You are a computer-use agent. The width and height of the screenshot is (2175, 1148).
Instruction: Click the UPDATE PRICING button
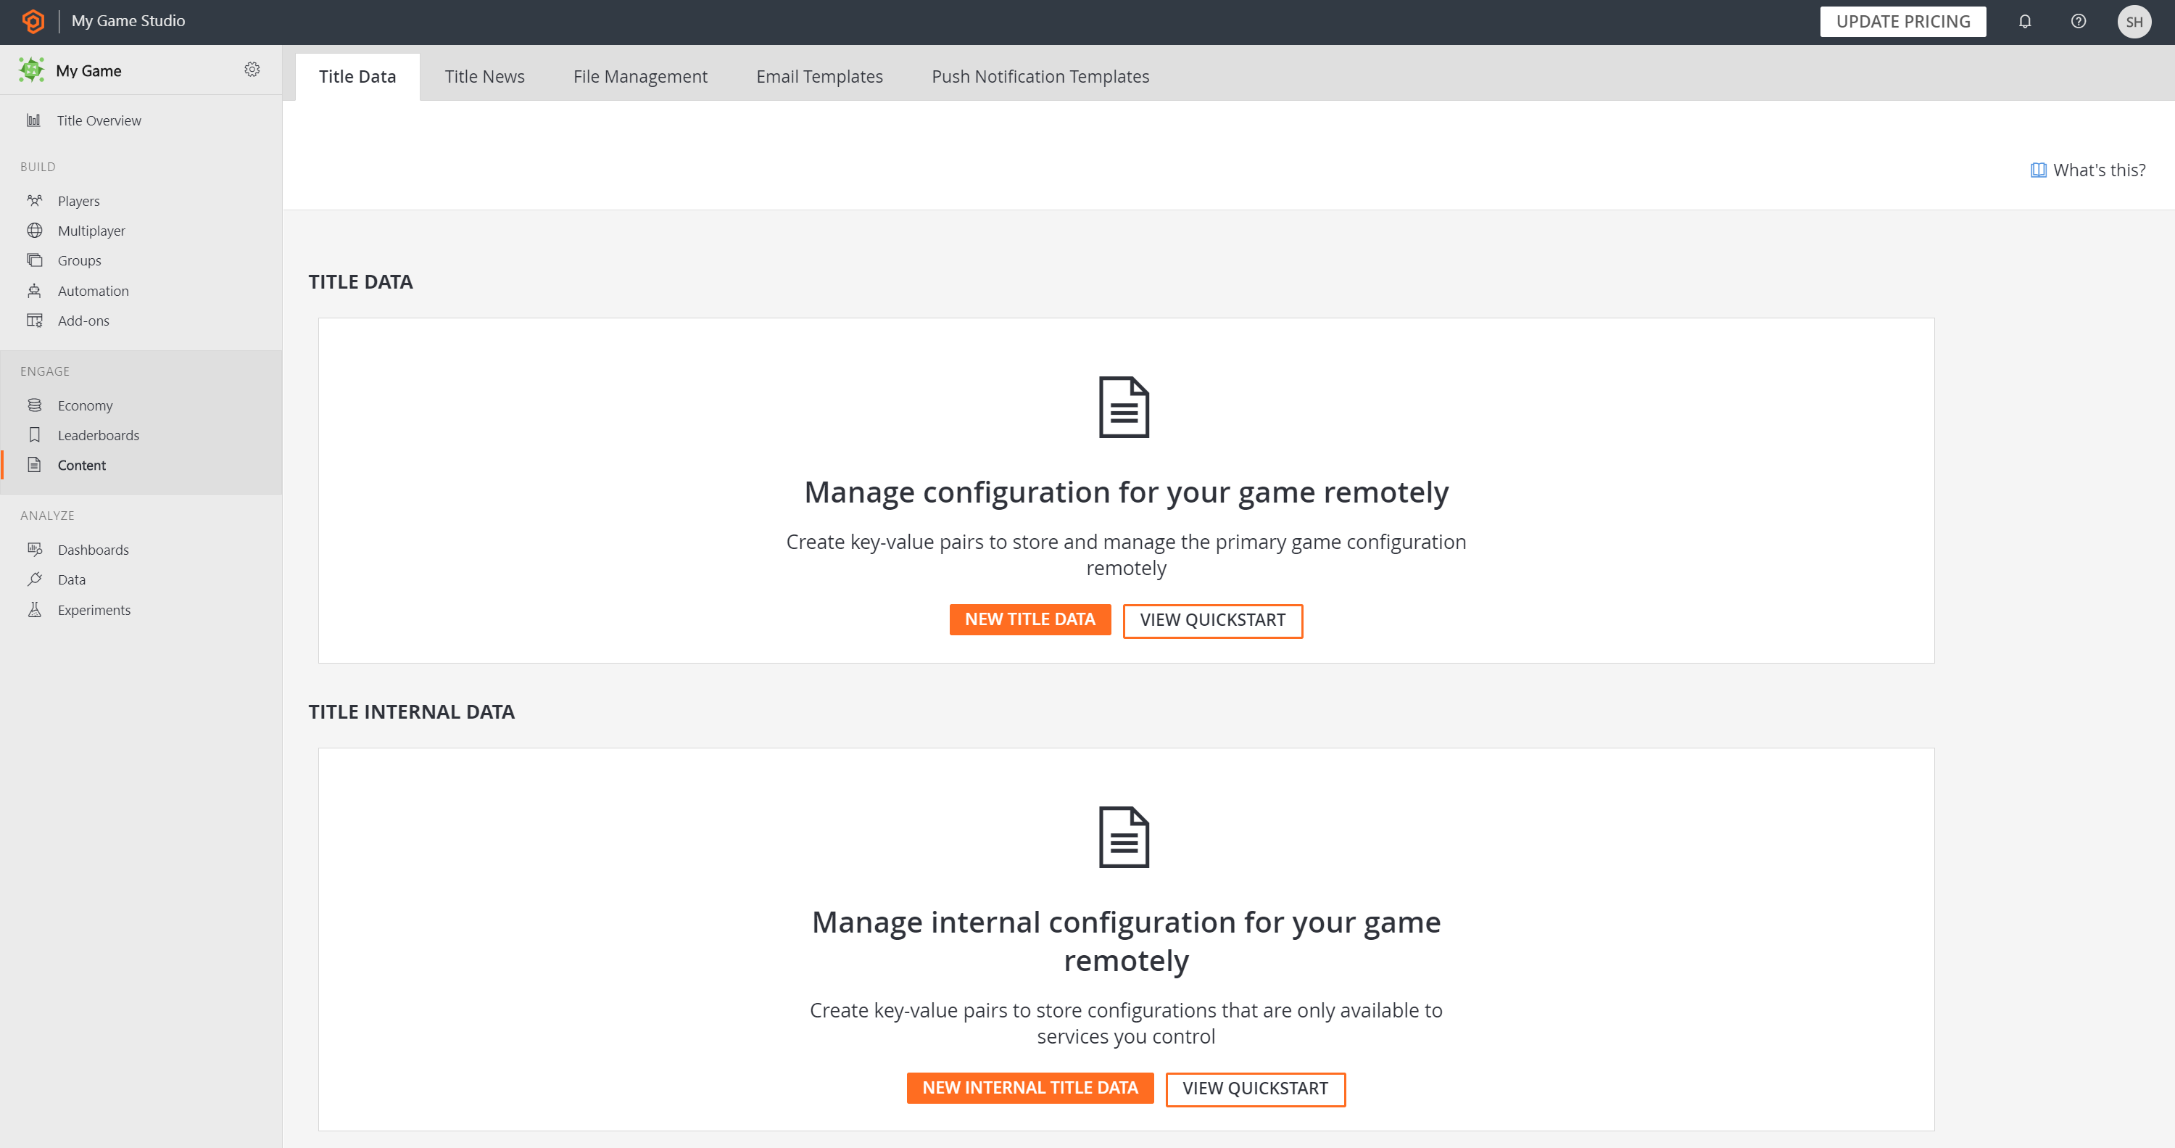(x=1902, y=21)
